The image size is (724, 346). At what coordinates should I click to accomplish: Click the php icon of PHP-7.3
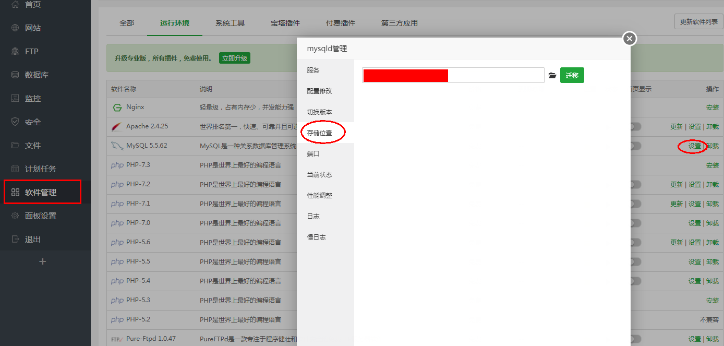tap(117, 165)
